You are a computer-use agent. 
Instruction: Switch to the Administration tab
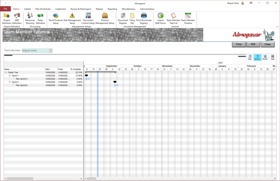pos(147,9)
